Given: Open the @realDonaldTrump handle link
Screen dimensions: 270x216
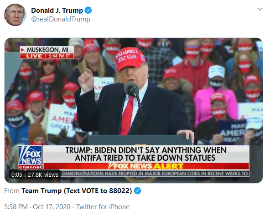Looking at the screenshot, I should pyautogui.click(x=61, y=19).
